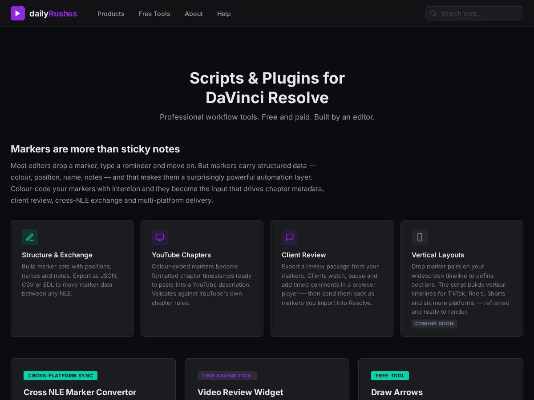This screenshot has width=534, height=400.
Task: Open the Free Tools menu
Action: coord(154,14)
